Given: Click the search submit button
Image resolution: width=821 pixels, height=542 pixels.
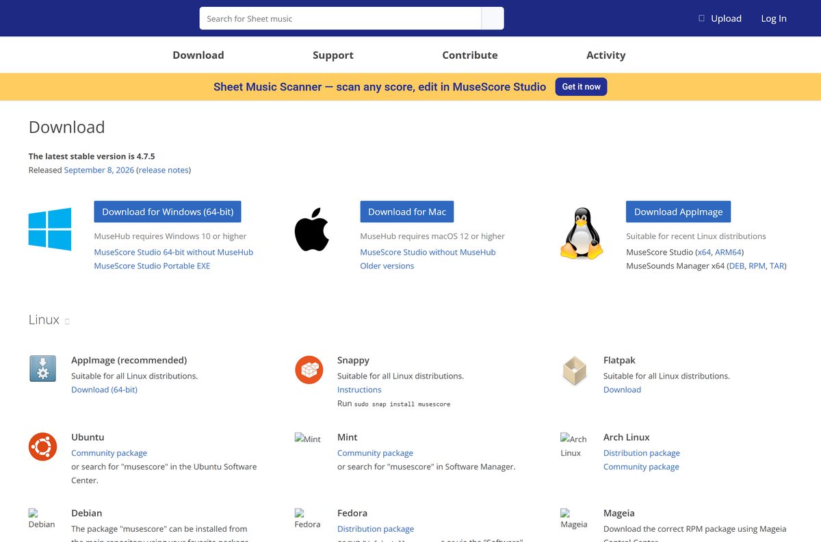Looking at the screenshot, I should coord(493,18).
